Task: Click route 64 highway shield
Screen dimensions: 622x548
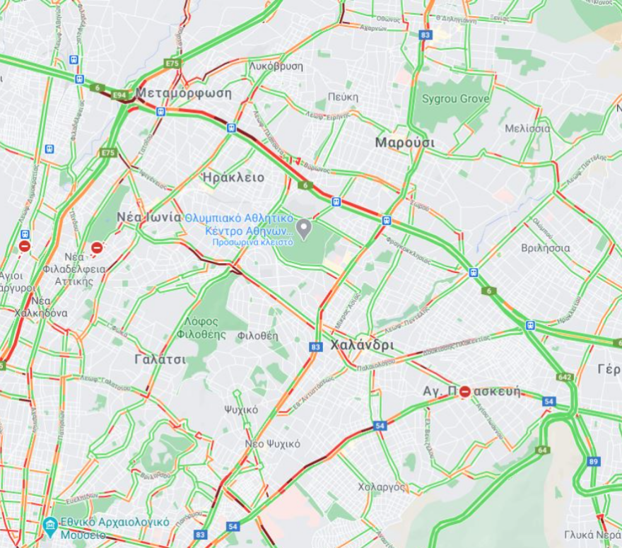Action: tap(542, 450)
